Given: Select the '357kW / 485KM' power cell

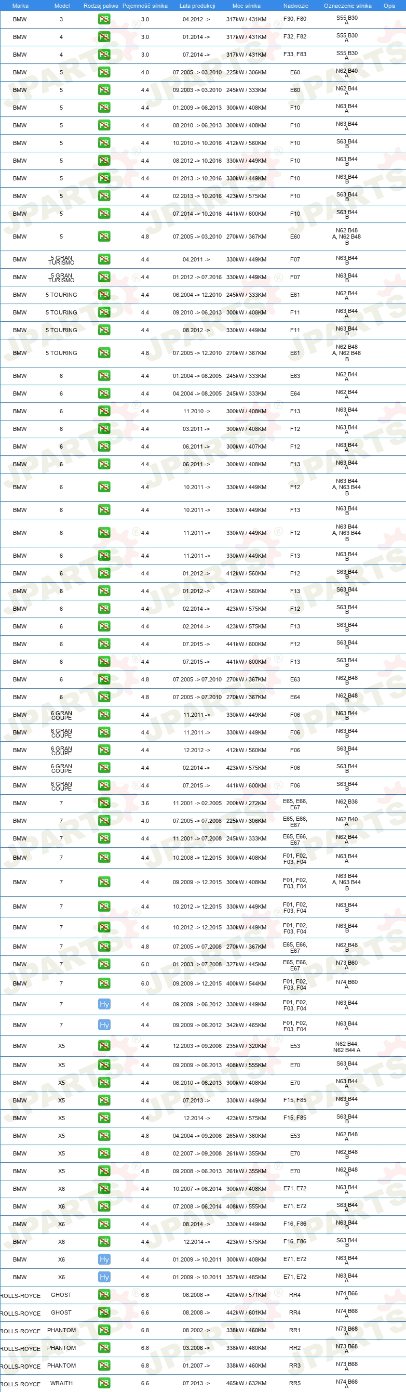Looking at the screenshot, I should tap(246, 1278).
